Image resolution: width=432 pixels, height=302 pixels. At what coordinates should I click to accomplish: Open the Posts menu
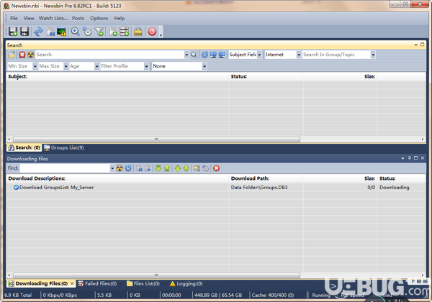(x=78, y=19)
